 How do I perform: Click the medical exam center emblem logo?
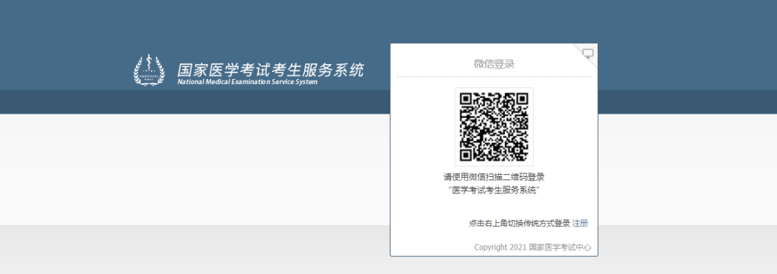coord(149,70)
